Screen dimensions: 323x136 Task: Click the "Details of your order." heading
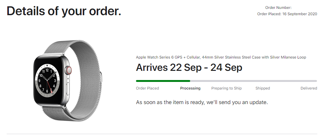tap(64, 11)
